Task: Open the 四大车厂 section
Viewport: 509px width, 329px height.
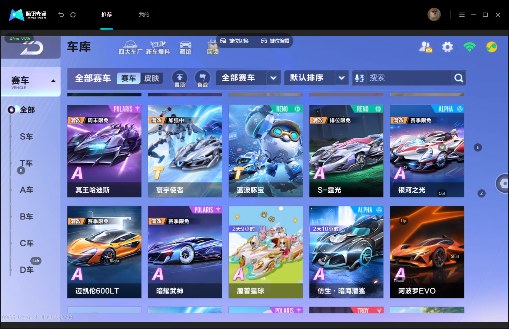Action: coord(130,48)
